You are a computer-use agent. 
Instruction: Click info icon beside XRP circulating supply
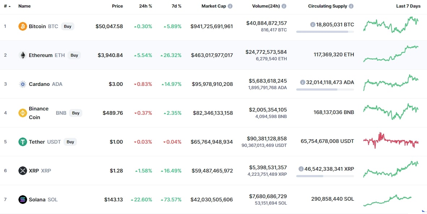(301, 169)
